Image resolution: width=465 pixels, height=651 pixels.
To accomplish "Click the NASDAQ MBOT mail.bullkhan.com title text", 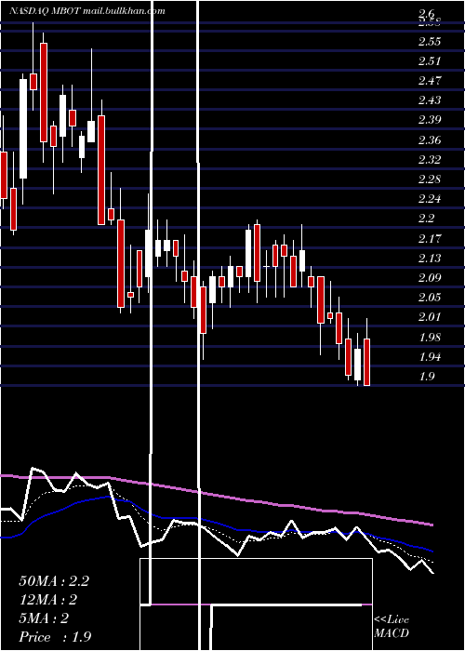I will click(87, 11).
